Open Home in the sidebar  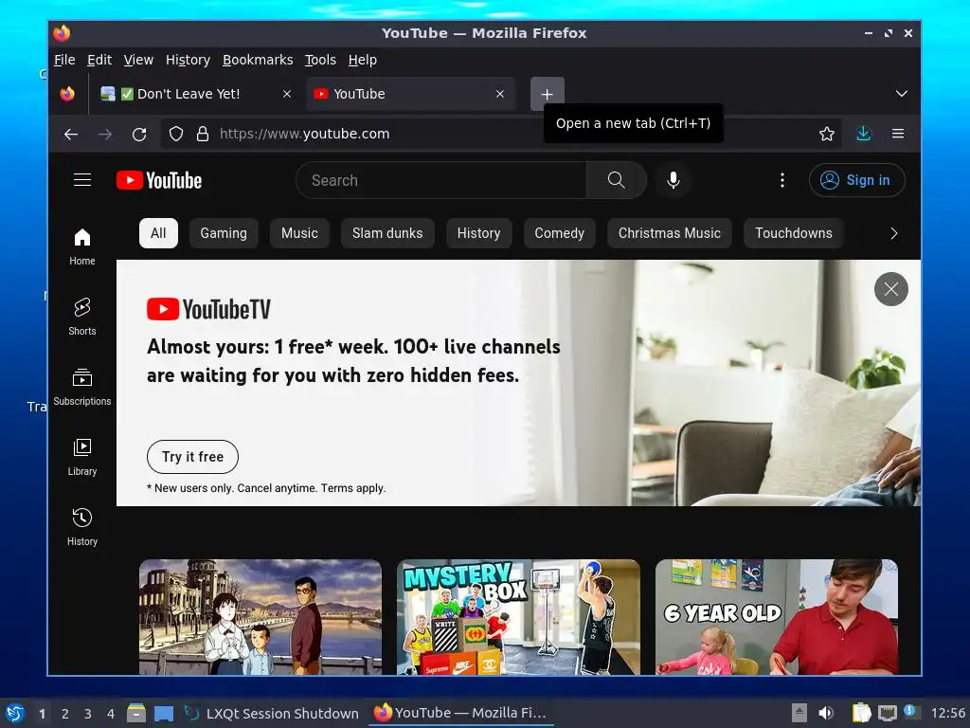pos(82,246)
